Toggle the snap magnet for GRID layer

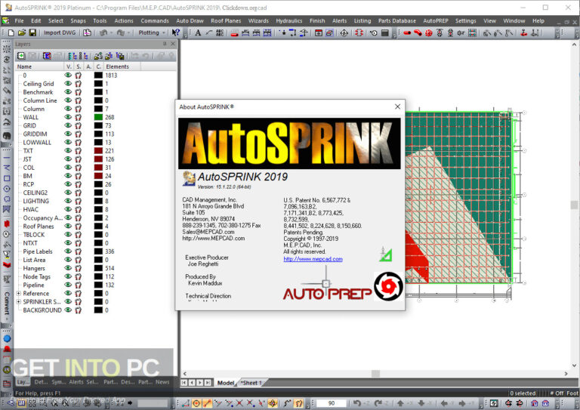click(79, 125)
